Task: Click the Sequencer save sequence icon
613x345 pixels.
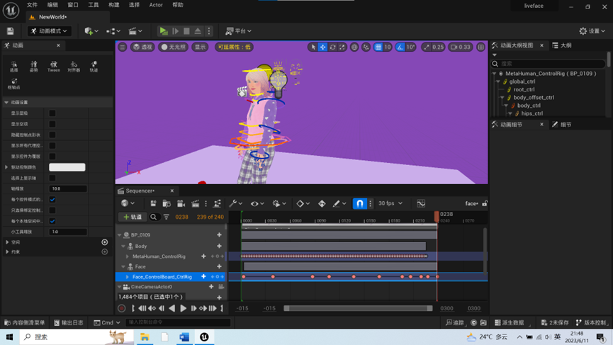Action: pos(153,203)
